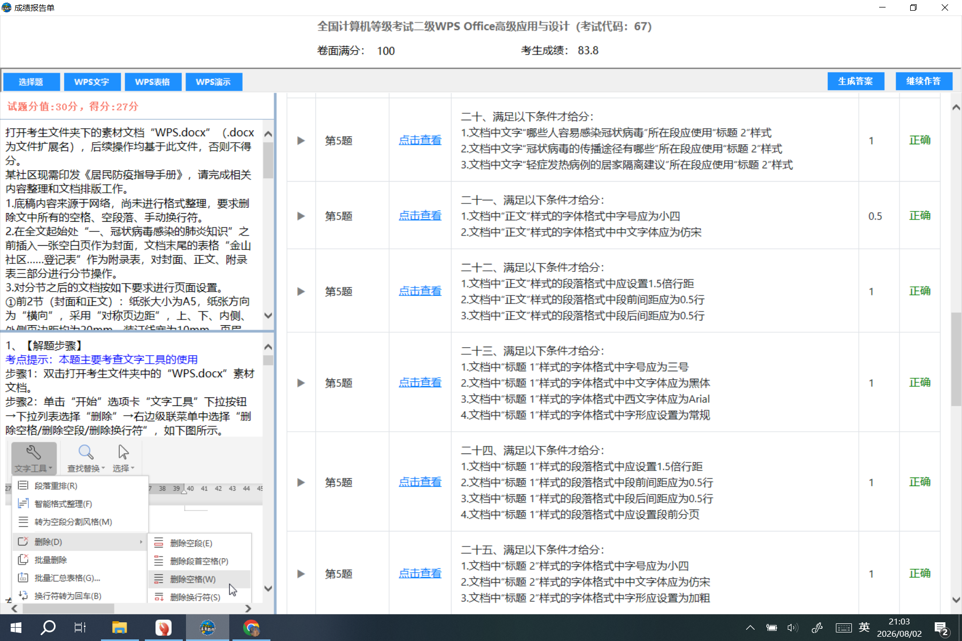This screenshot has height=641, width=962.
Task: Open the notification center icon
Action: (941, 628)
